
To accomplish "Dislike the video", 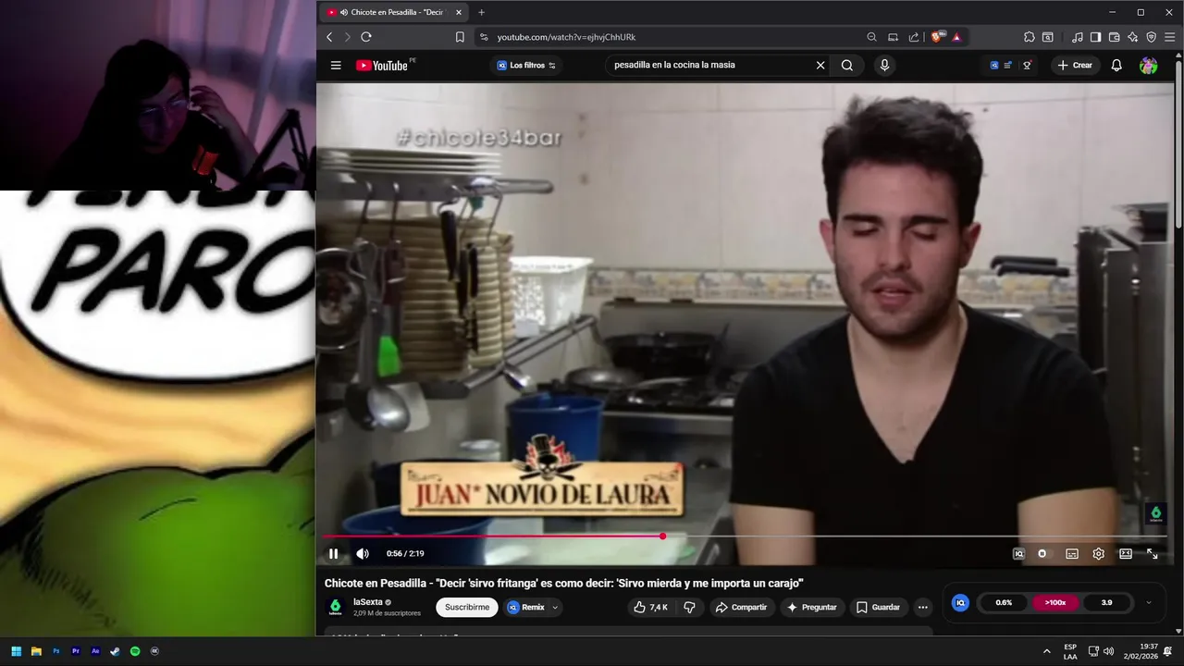I will pos(689,608).
